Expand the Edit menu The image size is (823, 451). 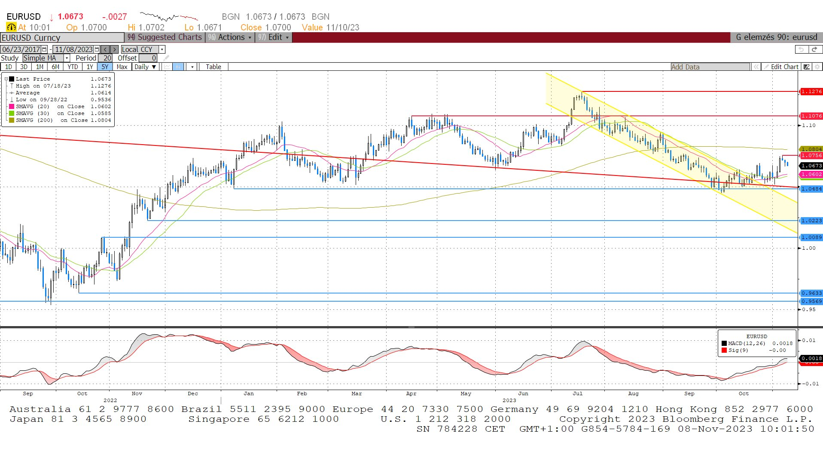(274, 37)
